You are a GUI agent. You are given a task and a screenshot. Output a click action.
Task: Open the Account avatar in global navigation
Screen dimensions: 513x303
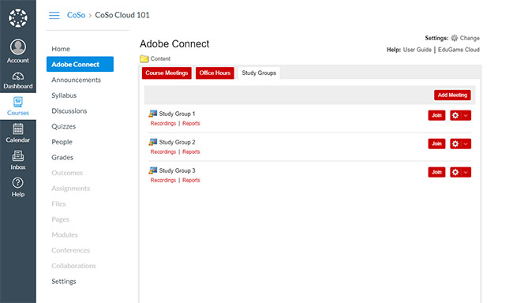tap(18, 47)
